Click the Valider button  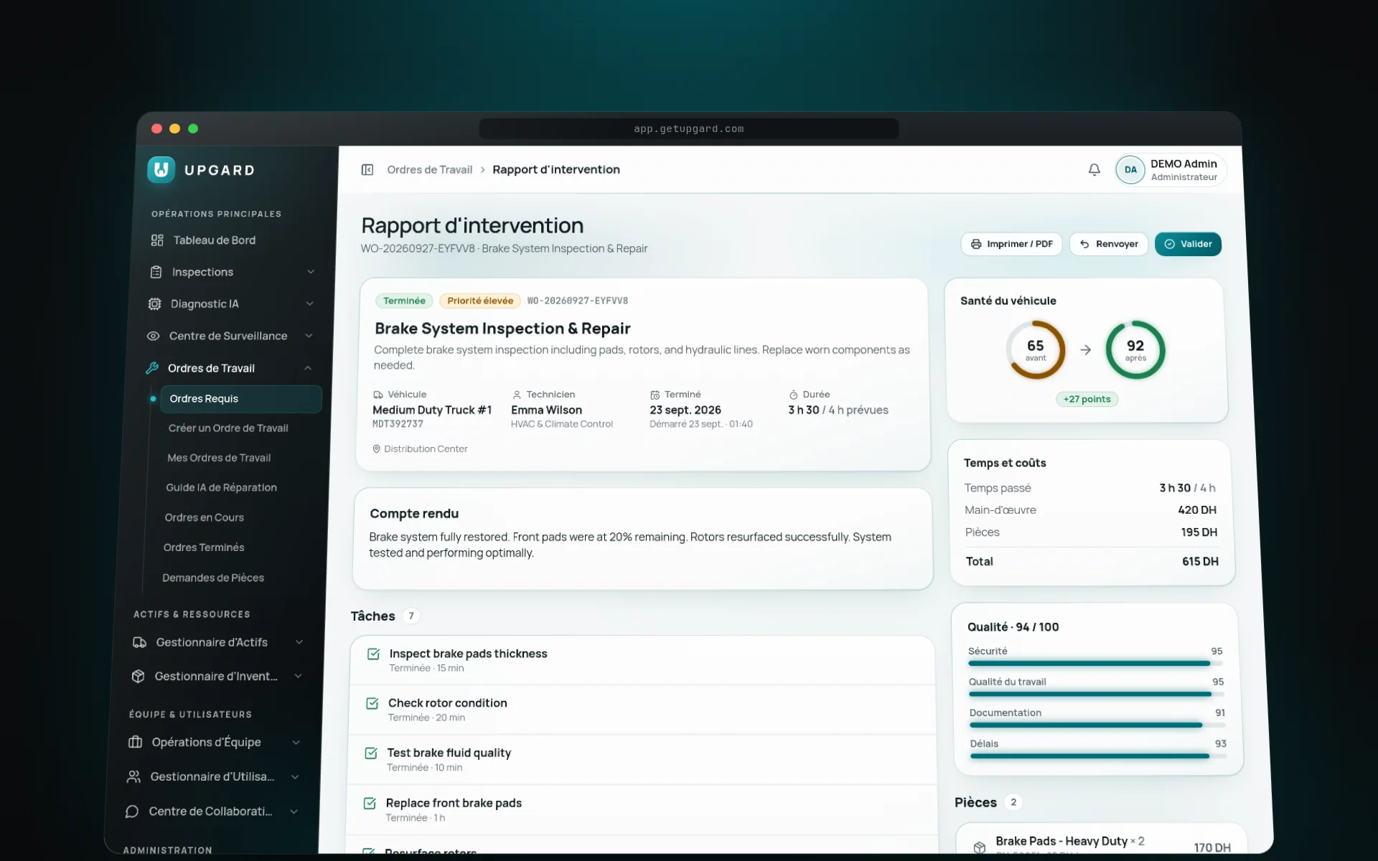click(1188, 244)
